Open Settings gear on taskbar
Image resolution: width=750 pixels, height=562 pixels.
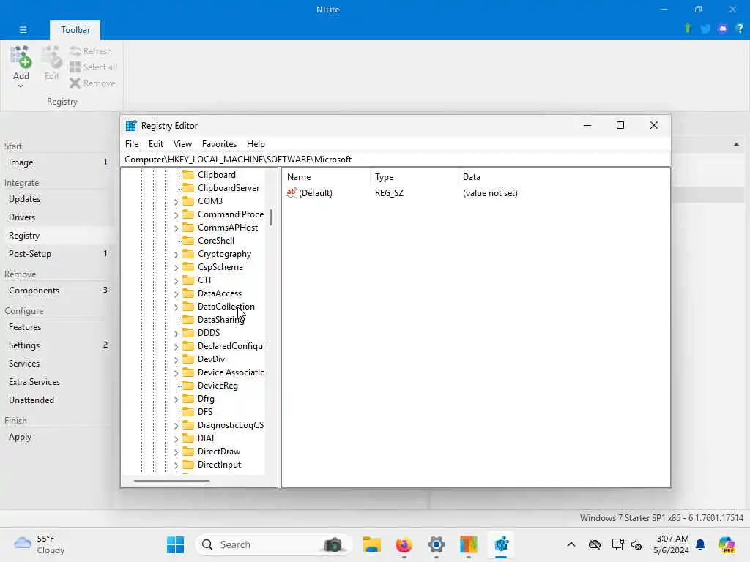[x=437, y=544]
